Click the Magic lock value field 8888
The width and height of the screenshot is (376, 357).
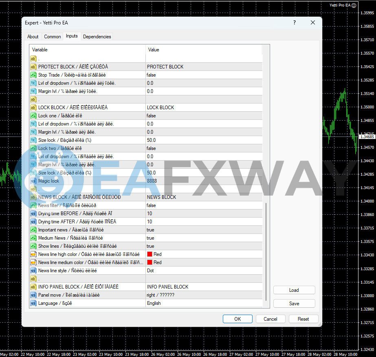click(204, 181)
